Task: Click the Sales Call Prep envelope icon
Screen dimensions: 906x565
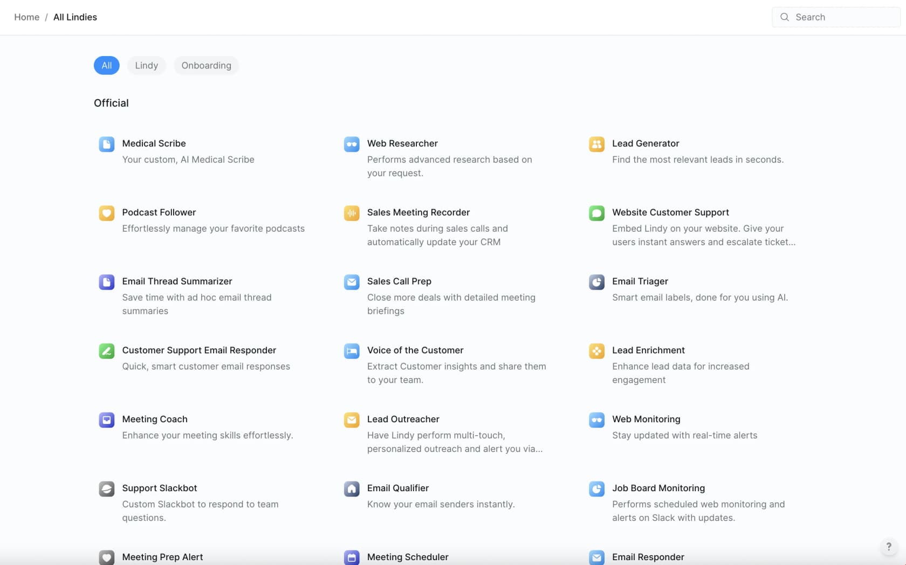Action: point(352,282)
